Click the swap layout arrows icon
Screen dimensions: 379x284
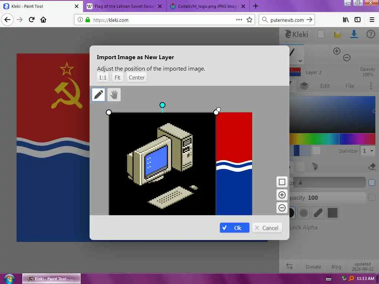[x=289, y=266]
